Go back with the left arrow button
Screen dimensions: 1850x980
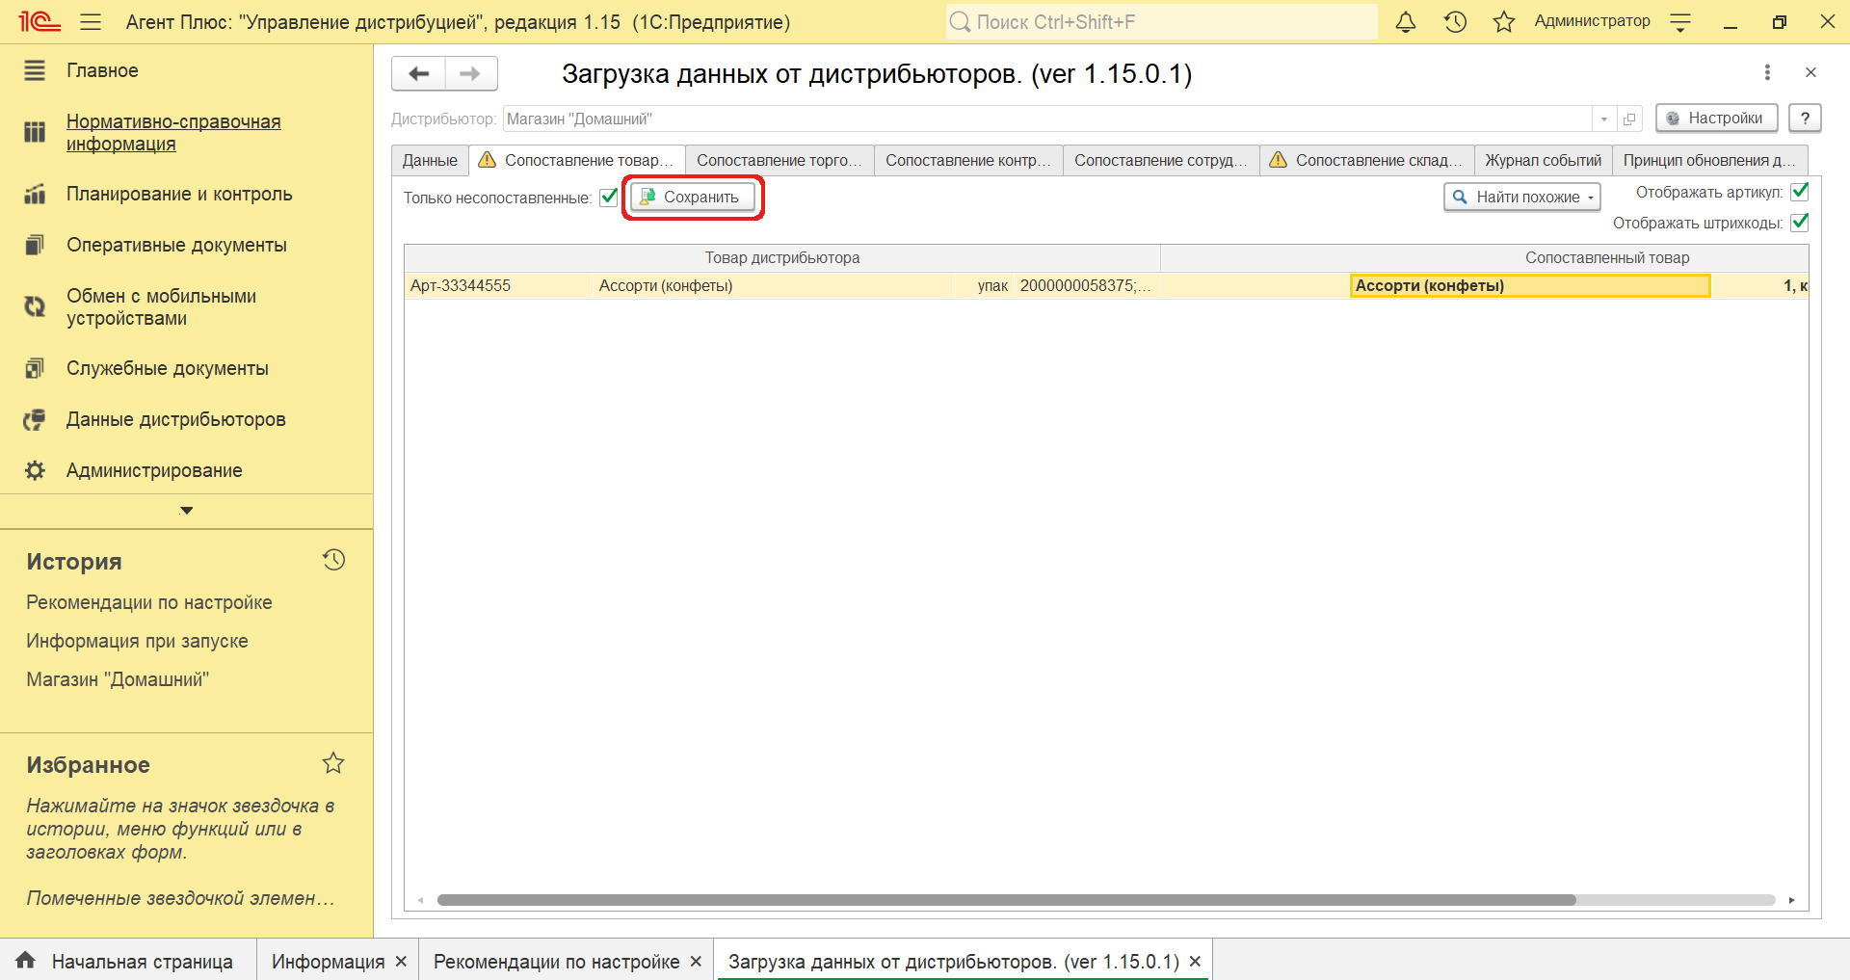click(418, 73)
